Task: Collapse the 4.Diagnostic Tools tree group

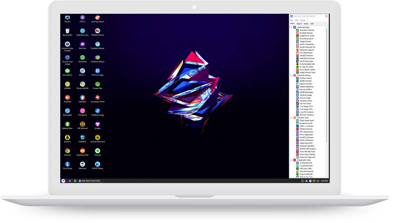Action: coord(291,160)
